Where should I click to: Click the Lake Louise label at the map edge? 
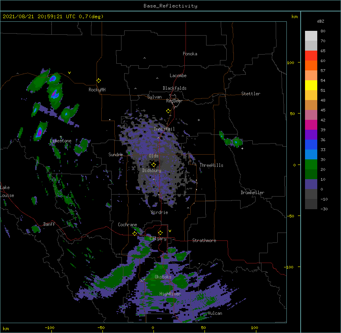[x=7, y=191]
